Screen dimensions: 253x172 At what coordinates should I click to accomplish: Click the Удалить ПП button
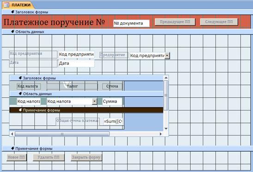pos(48,157)
